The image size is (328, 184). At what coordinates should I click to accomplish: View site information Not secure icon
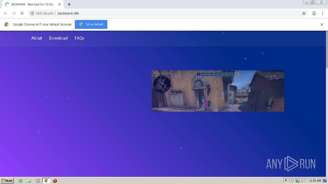click(x=32, y=13)
